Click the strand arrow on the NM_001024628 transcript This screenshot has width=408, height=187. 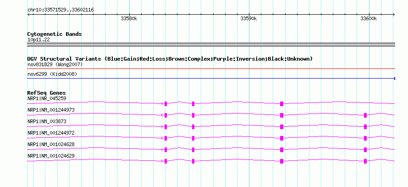click(x=163, y=150)
